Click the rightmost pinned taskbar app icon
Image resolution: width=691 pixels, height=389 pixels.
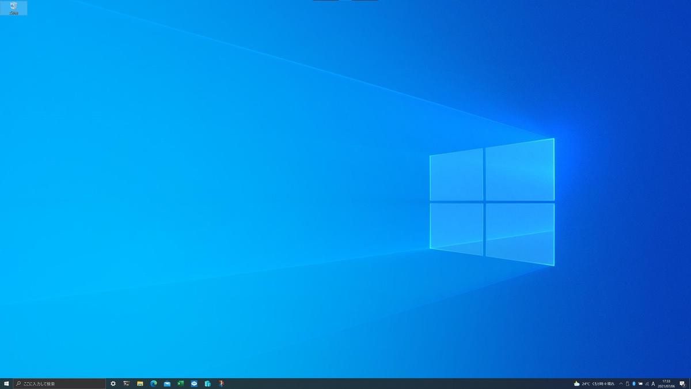pos(221,383)
